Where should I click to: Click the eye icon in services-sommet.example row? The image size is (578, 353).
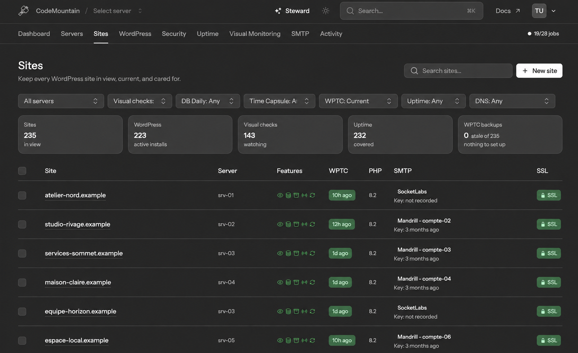coord(280,253)
